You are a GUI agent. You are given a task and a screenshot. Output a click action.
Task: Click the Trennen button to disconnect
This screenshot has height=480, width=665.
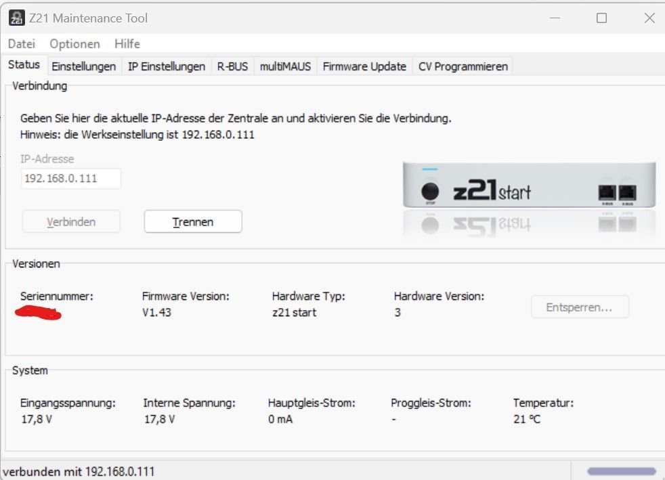[193, 222]
